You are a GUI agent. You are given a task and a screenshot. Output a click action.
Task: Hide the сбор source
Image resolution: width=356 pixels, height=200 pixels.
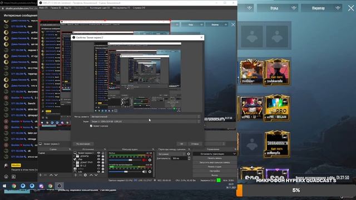98,159
